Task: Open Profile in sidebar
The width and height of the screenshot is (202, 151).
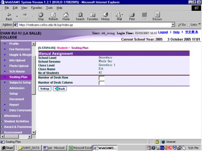Action: pos(14,44)
